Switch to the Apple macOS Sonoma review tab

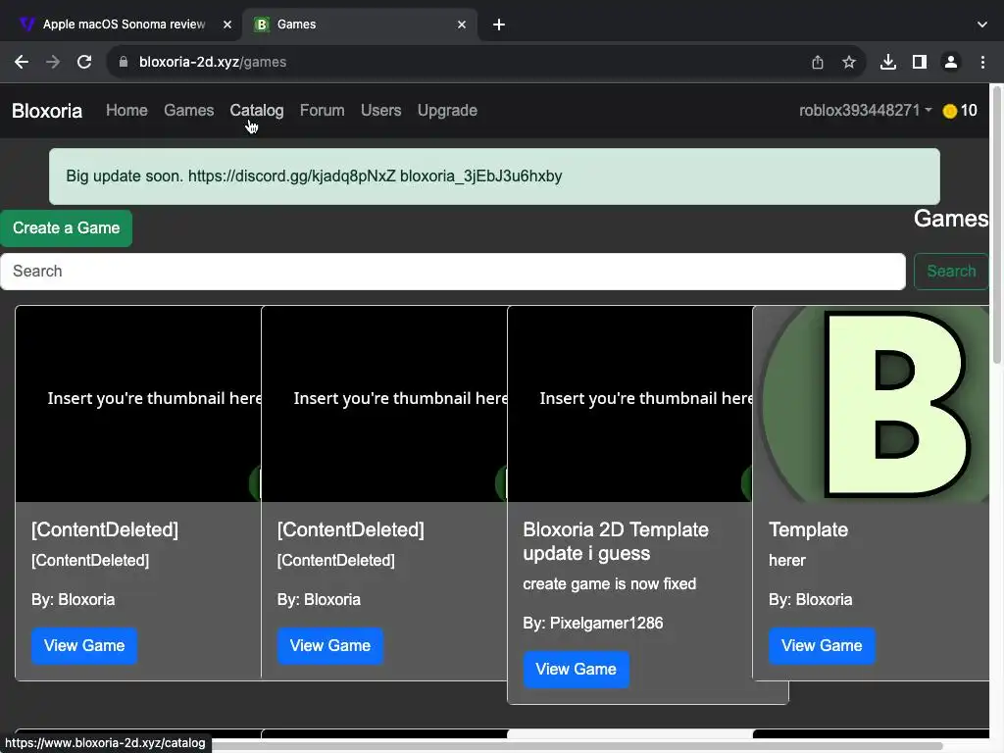click(x=124, y=25)
